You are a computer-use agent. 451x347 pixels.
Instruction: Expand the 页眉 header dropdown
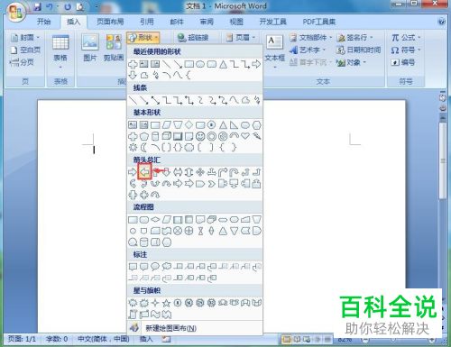point(241,38)
